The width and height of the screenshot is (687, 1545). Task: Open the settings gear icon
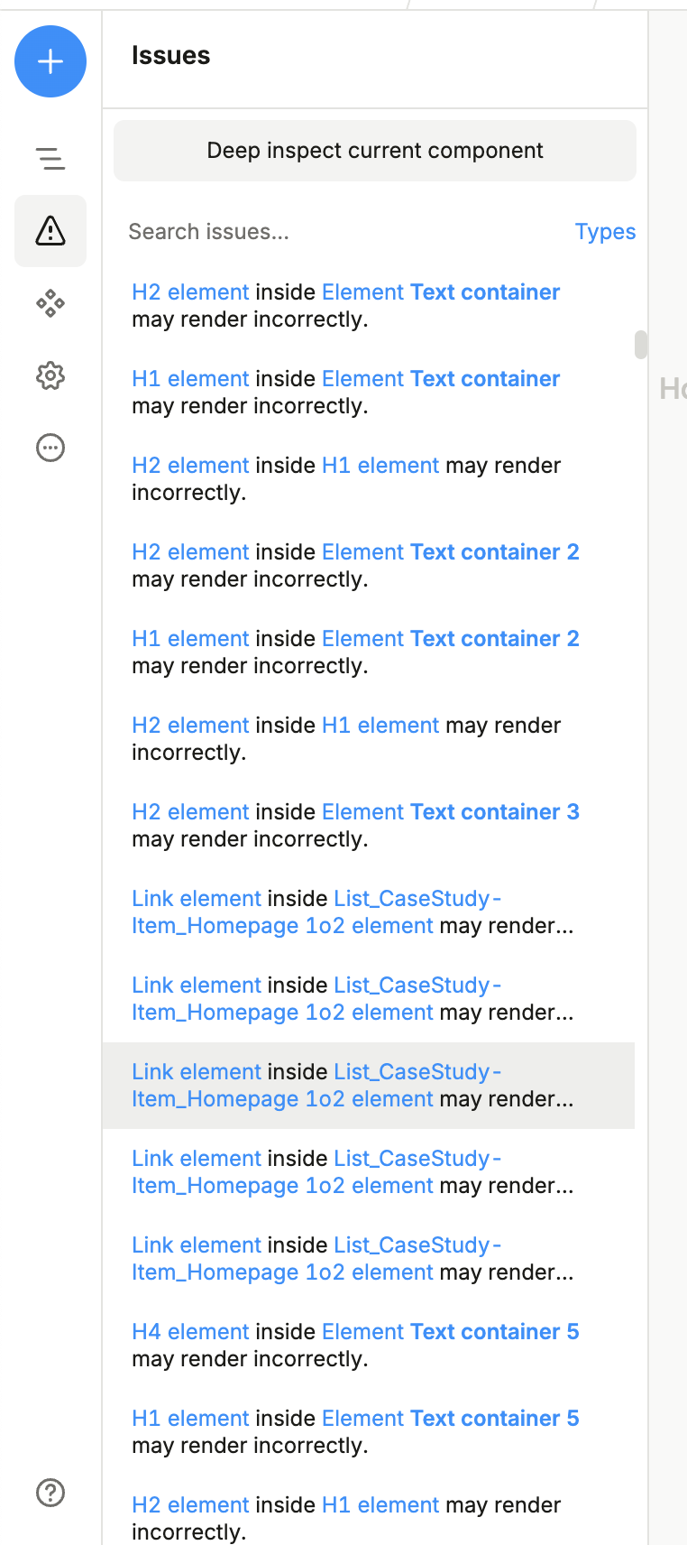click(x=50, y=375)
